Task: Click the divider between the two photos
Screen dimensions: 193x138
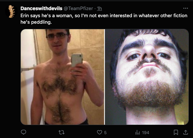Action: (x=105, y=77)
